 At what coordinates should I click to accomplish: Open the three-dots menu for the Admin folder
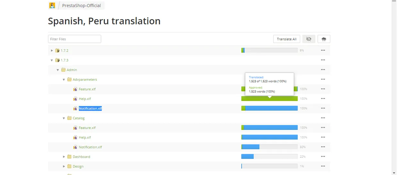point(323,70)
